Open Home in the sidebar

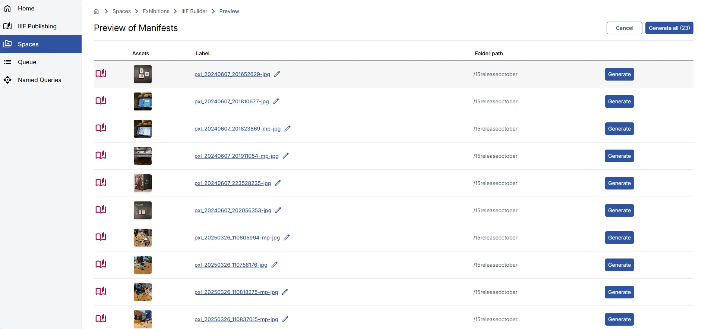coord(41,8)
